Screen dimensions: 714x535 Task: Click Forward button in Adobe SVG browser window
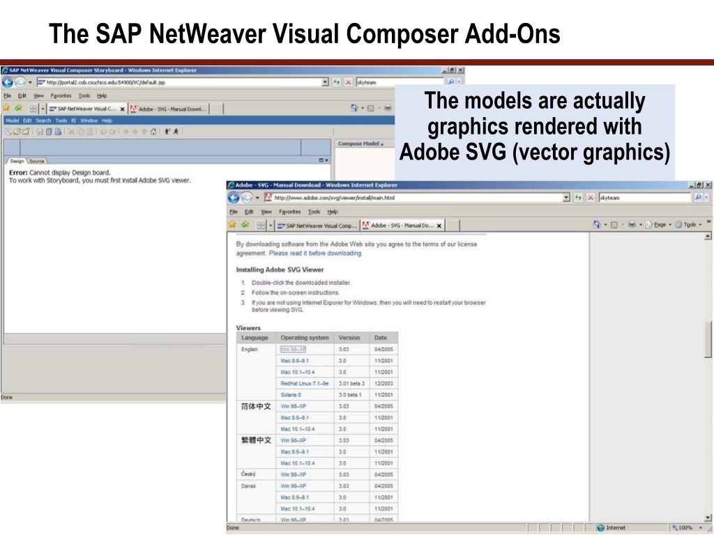point(247,198)
